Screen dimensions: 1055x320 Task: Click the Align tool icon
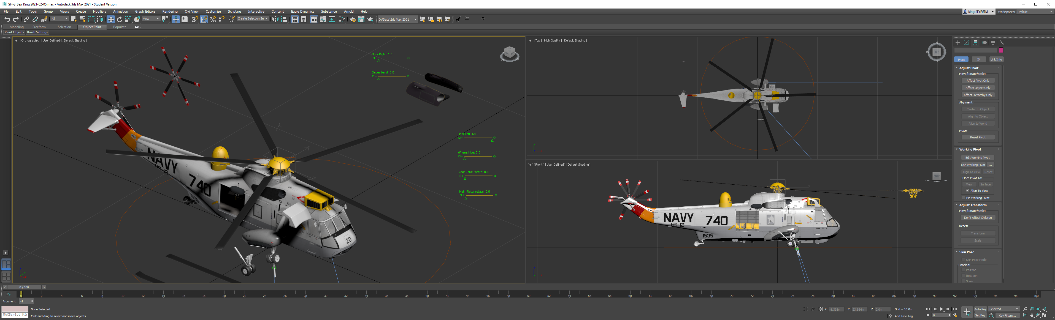coord(284,19)
